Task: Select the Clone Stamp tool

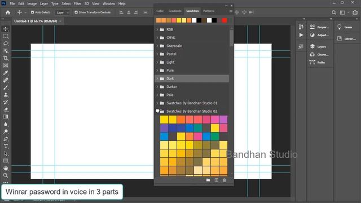Action: coord(6,95)
